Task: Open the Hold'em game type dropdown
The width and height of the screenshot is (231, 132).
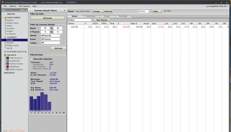Action: pos(150,11)
